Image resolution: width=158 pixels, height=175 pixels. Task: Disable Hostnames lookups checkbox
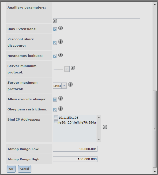coord(55,56)
